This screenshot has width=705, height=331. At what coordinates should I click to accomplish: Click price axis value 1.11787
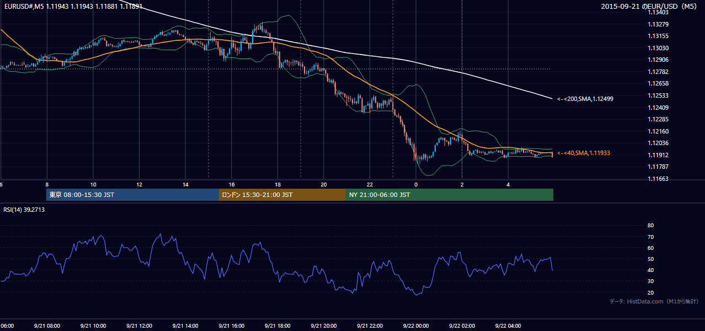pyautogui.click(x=659, y=167)
